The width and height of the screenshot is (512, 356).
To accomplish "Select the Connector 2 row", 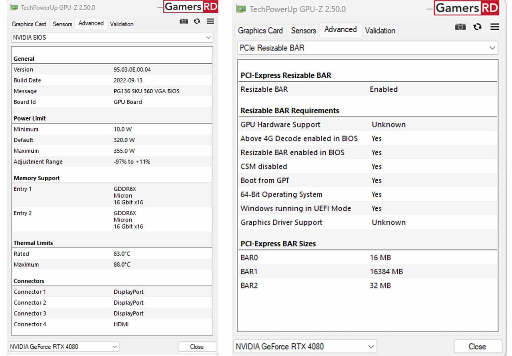I will coord(112,303).
